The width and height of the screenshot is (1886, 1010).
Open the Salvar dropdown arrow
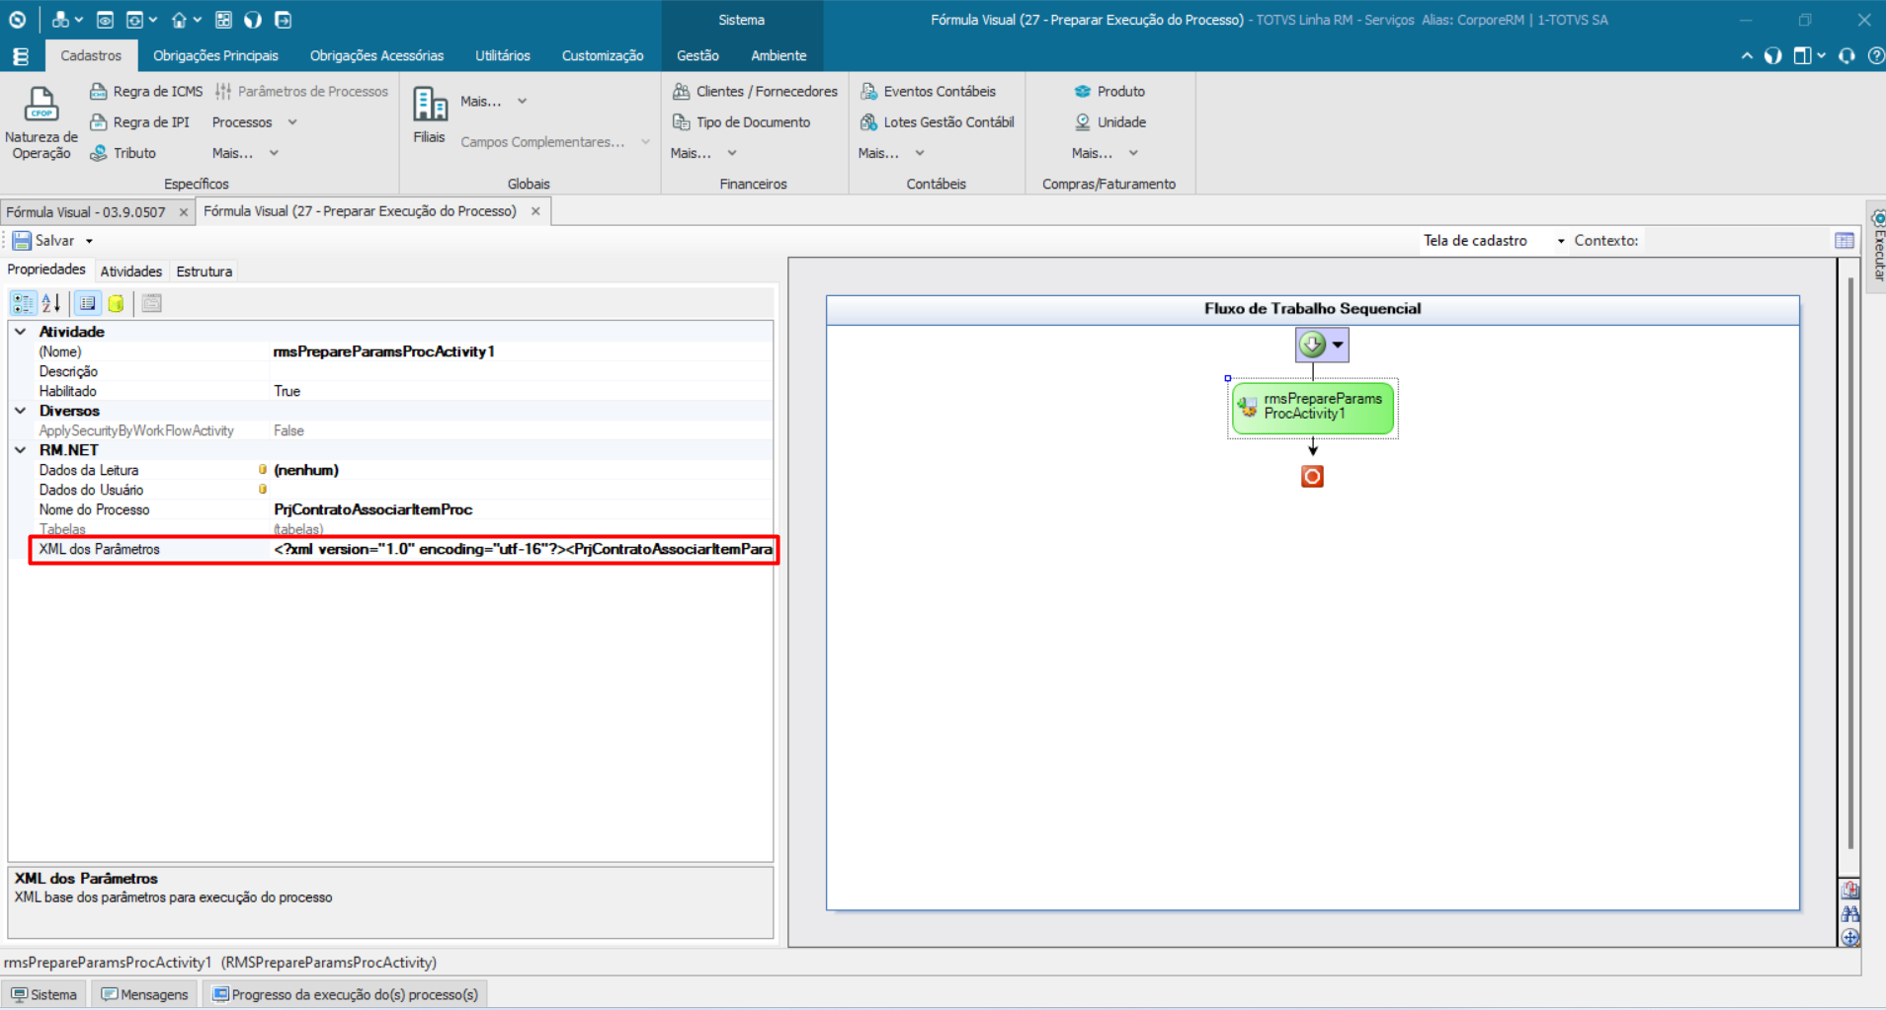click(x=89, y=241)
